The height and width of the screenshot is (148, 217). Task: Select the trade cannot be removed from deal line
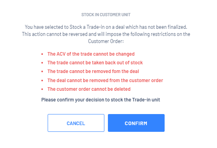point(93,71)
